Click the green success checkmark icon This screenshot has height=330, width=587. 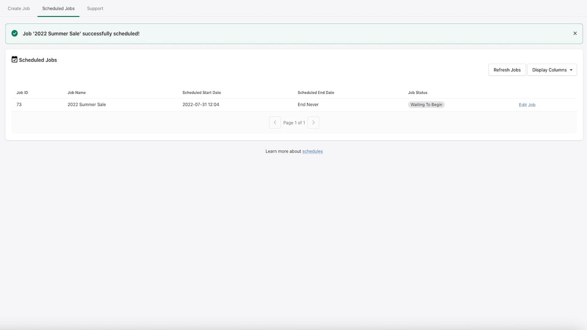coord(15,33)
